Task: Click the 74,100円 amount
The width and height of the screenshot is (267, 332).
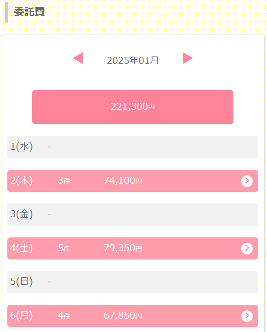Action: pyautogui.click(x=123, y=180)
